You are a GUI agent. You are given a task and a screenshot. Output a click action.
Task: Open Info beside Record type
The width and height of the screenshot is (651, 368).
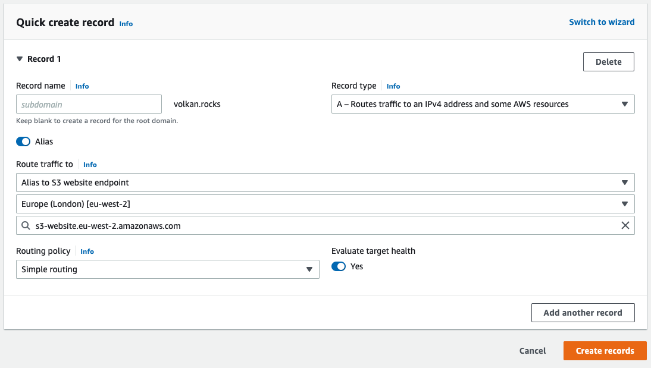coord(393,86)
